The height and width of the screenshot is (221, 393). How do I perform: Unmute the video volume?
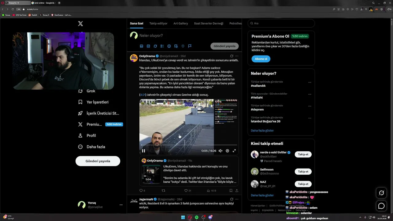pyautogui.click(x=220, y=151)
